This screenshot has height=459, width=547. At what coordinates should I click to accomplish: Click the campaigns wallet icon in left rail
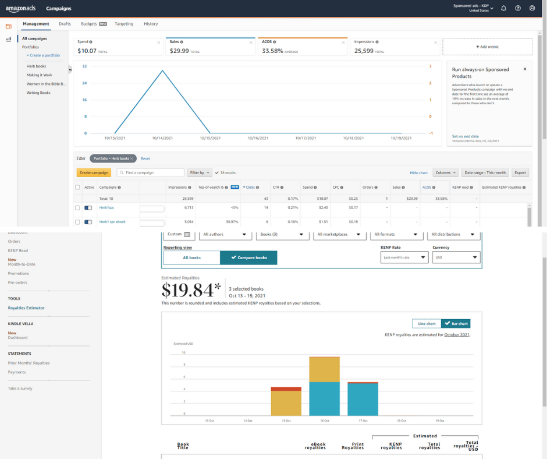point(9,26)
